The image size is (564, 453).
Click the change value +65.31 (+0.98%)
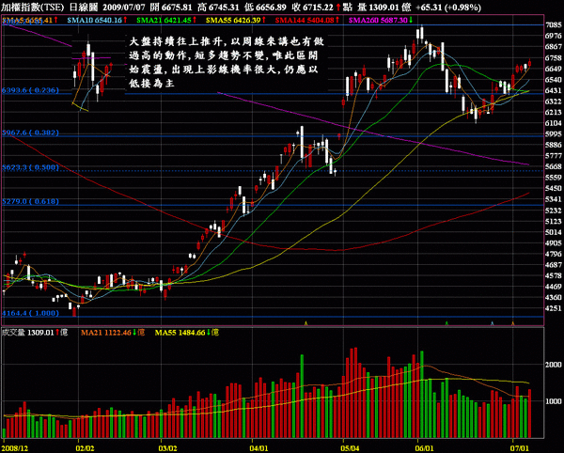pyautogui.click(x=447, y=8)
